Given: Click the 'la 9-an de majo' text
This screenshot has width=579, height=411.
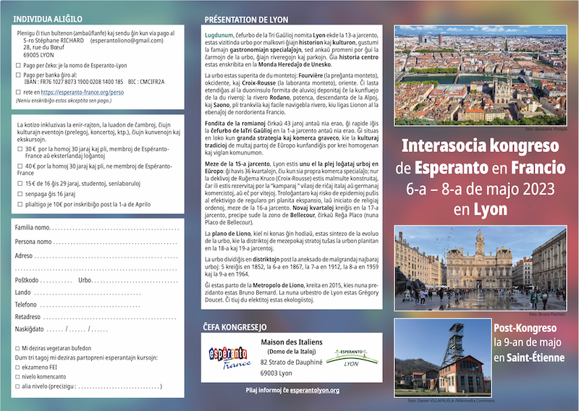Looking at the screenshot, I should 528,342.
